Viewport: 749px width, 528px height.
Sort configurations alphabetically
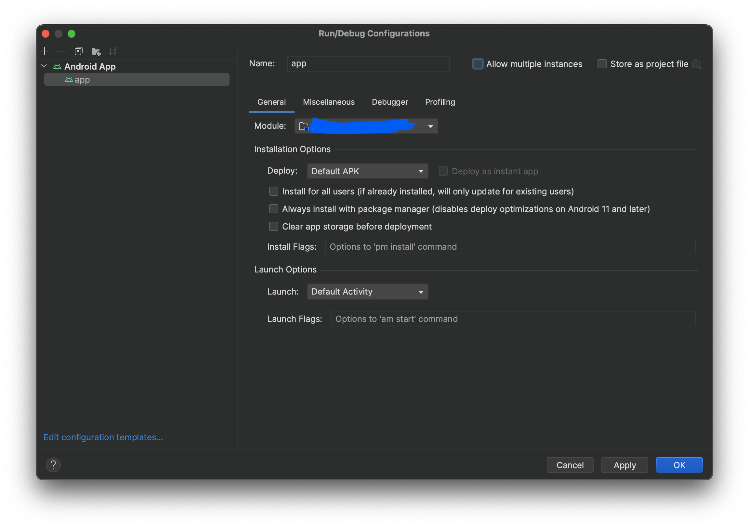tap(113, 51)
